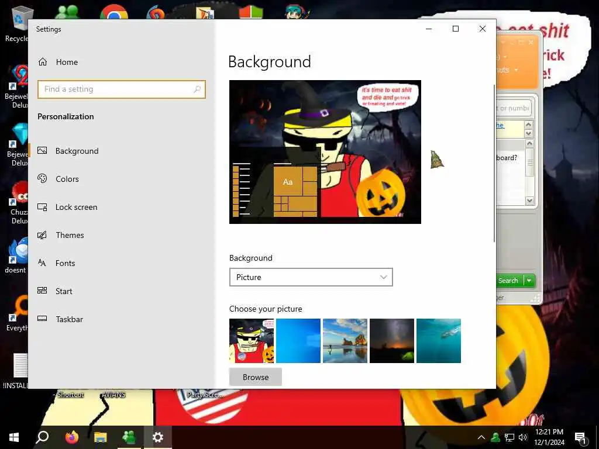Pick the underwater swimmer wallpaper thumbnail
Viewport: 599px width, 449px height.
point(439,341)
